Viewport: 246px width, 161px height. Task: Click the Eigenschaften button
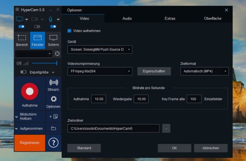(154, 71)
